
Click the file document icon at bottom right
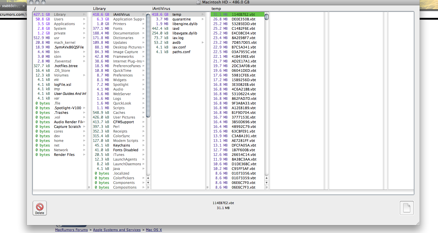(406, 208)
